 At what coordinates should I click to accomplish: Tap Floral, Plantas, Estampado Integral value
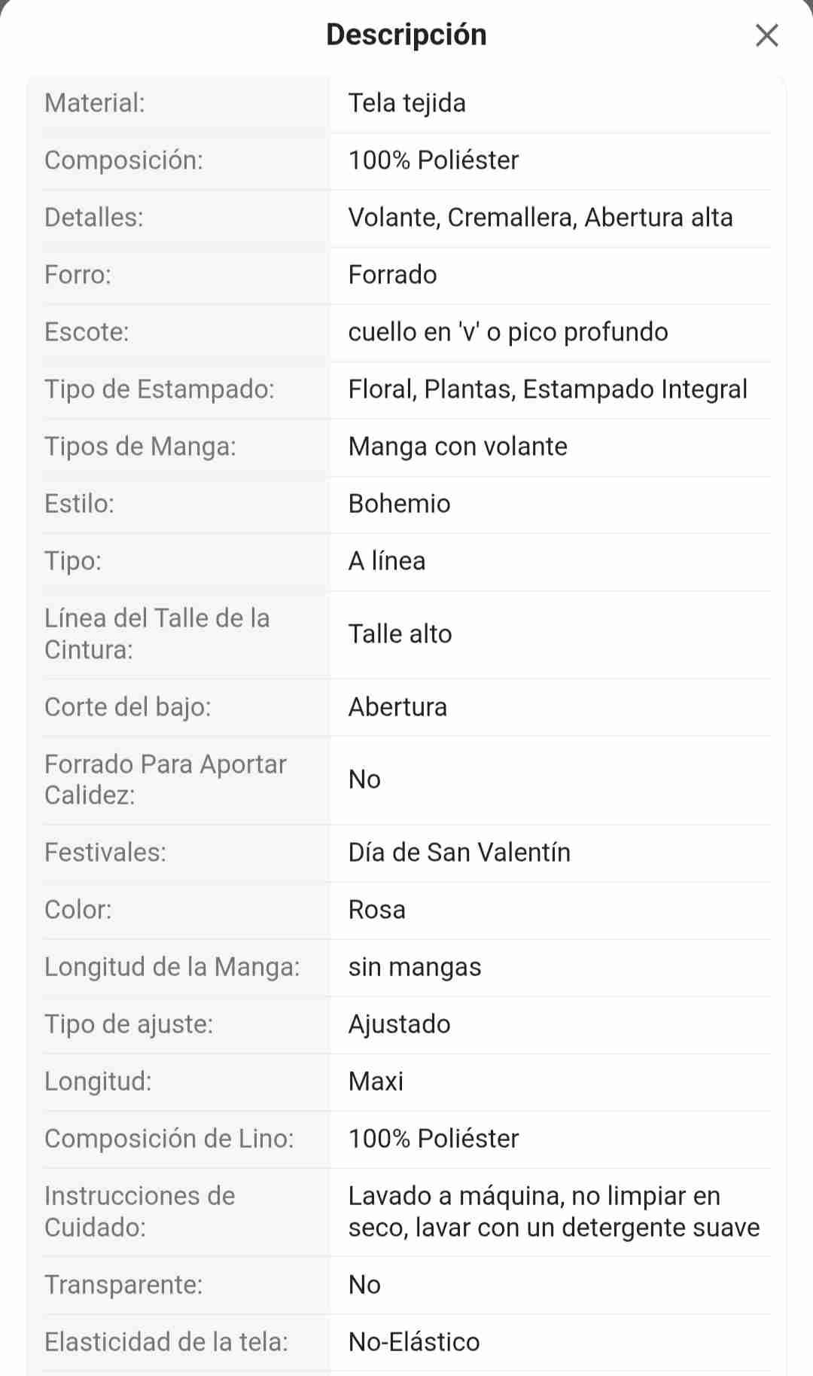click(x=547, y=389)
